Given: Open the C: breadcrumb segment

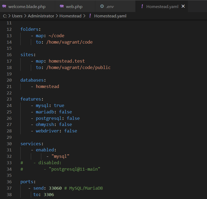Looking at the screenshot, I should click(x=5, y=16).
